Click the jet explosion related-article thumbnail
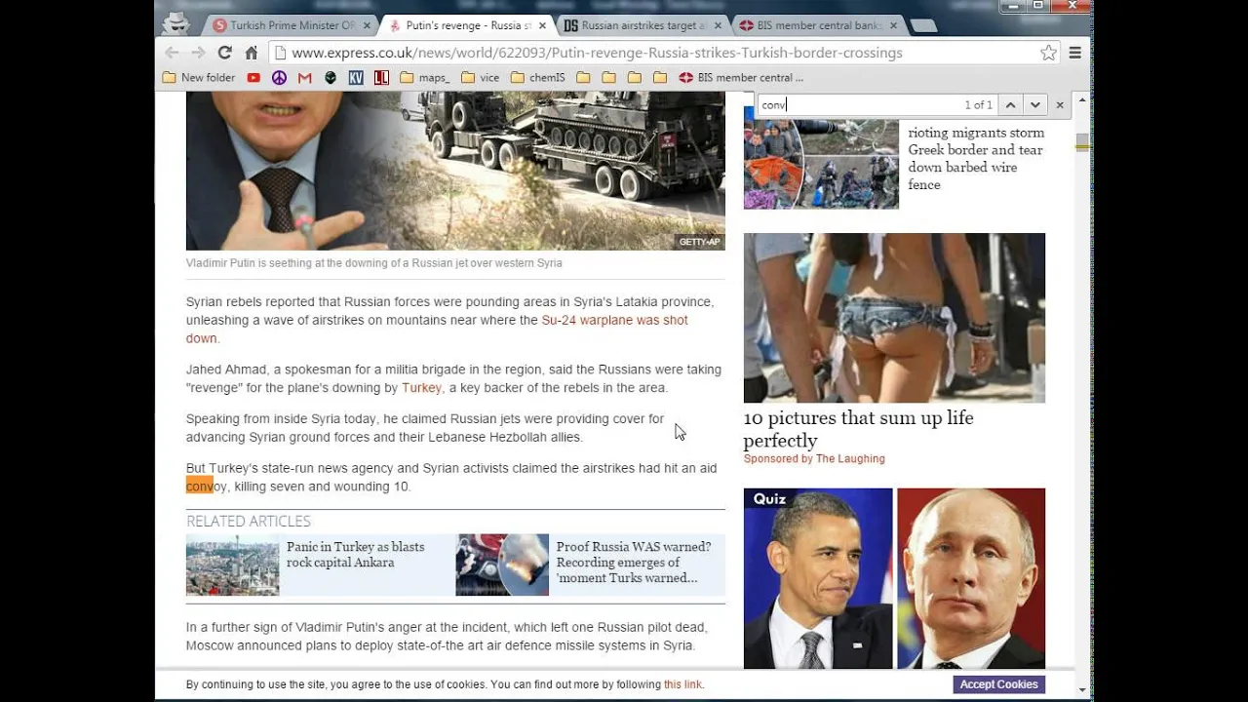The image size is (1248, 702). click(x=502, y=565)
